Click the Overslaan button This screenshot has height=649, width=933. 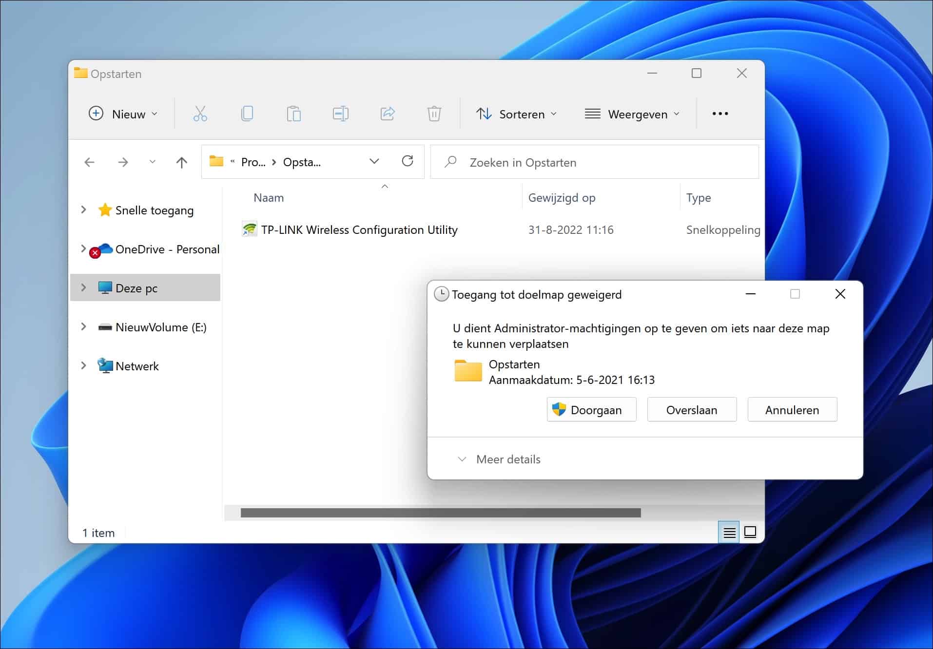[692, 409]
